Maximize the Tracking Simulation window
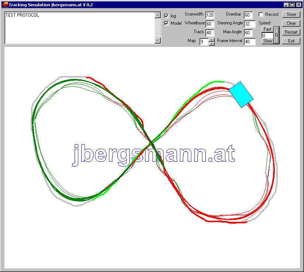 (x=292, y=5)
